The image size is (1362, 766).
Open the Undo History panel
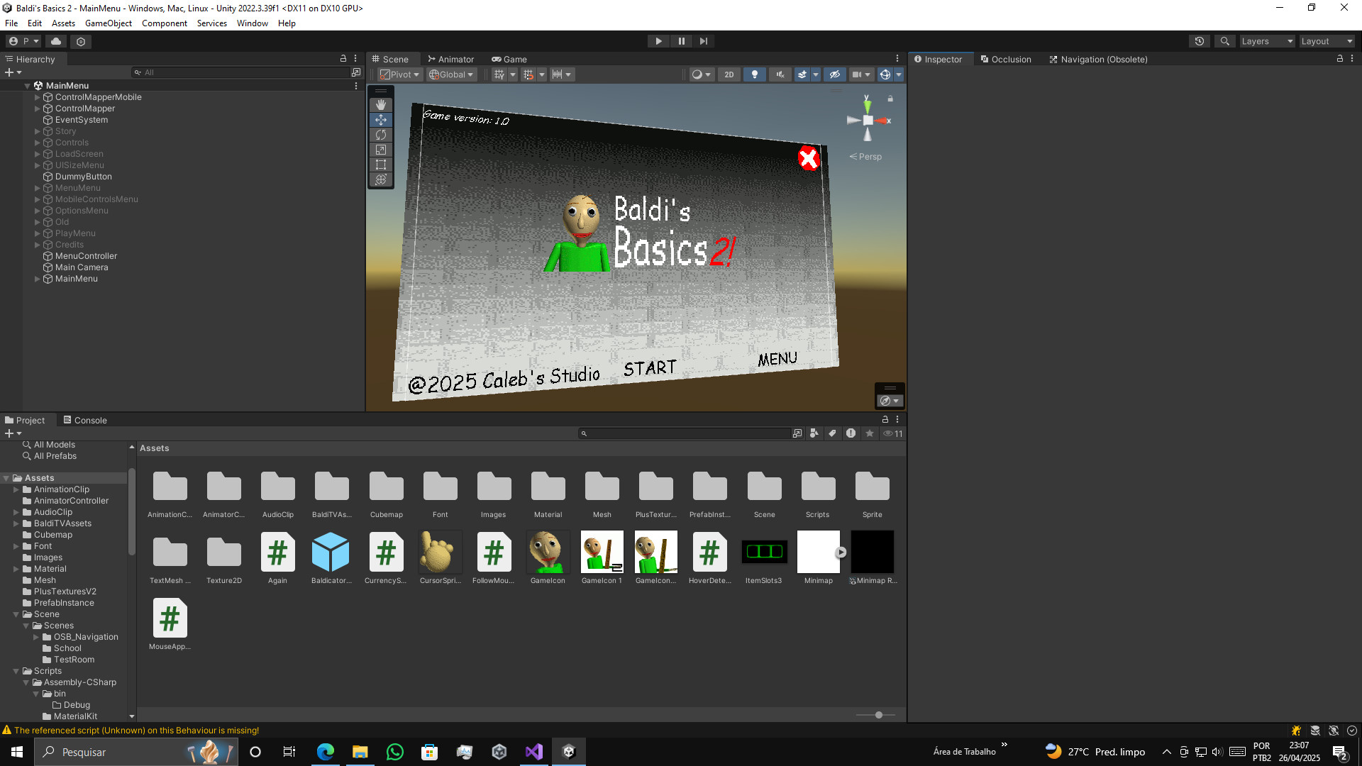pyautogui.click(x=1199, y=41)
